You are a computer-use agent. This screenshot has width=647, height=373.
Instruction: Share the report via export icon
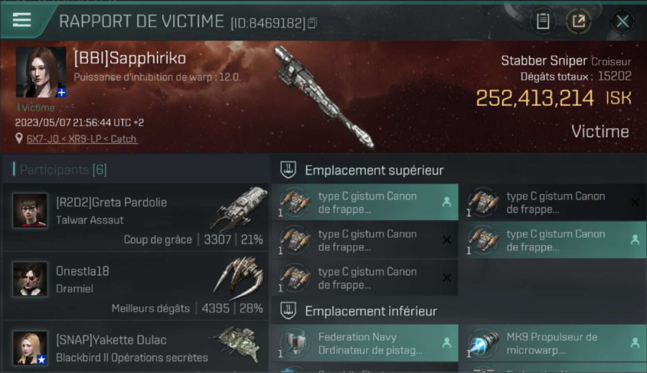pos(579,21)
